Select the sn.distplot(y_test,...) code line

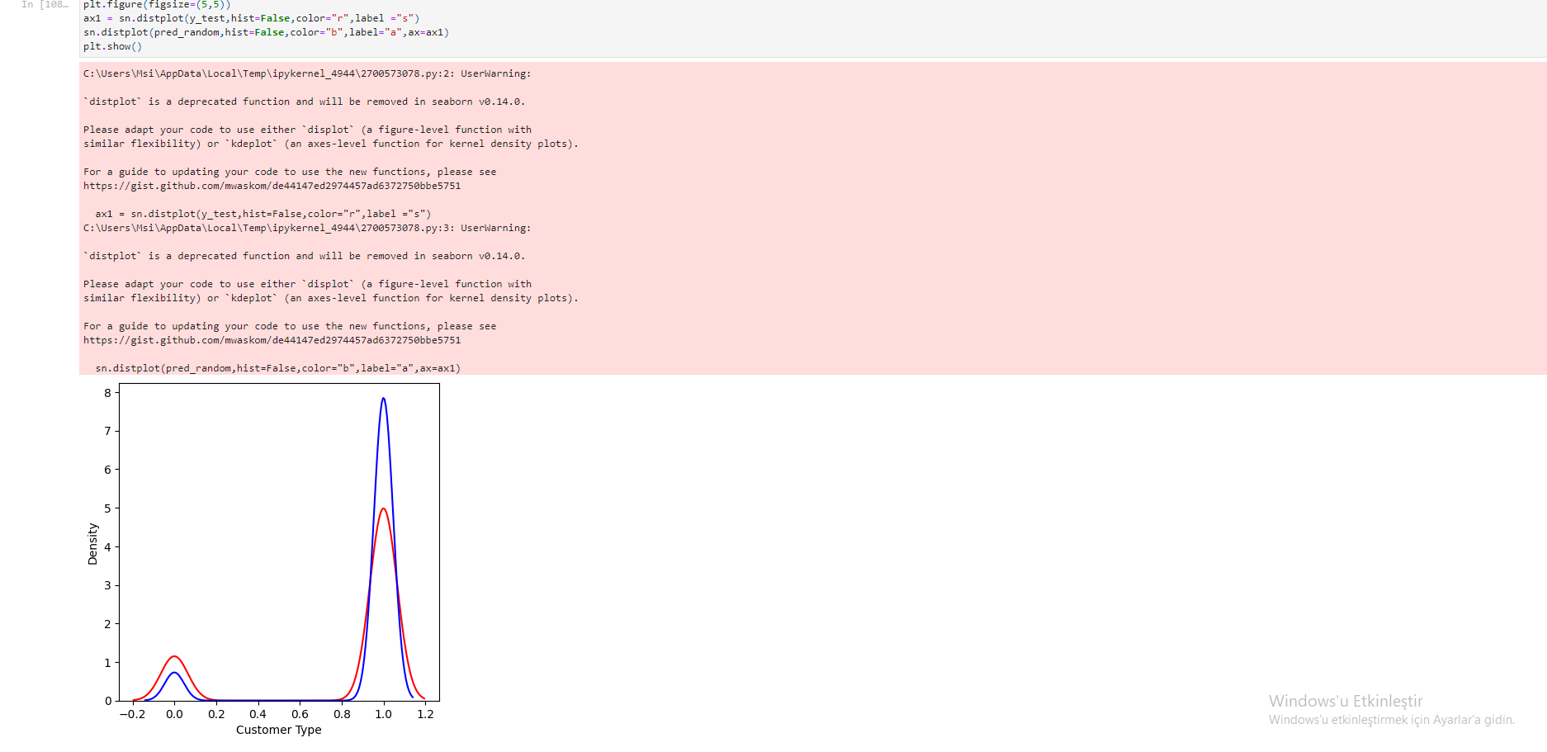click(x=249, y=18)
